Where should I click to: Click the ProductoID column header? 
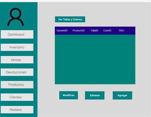click(x=79, y=31)
